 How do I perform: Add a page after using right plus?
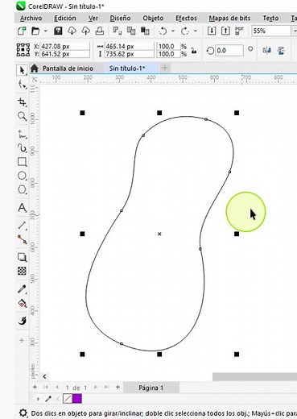pyautogui.click(x=118, y=387)
